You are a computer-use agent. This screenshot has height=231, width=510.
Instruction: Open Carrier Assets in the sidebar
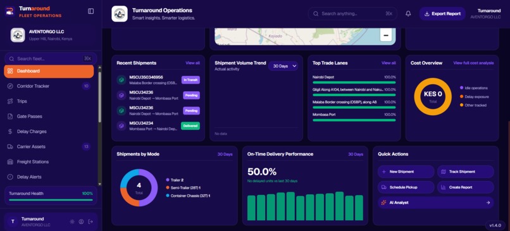49,147
